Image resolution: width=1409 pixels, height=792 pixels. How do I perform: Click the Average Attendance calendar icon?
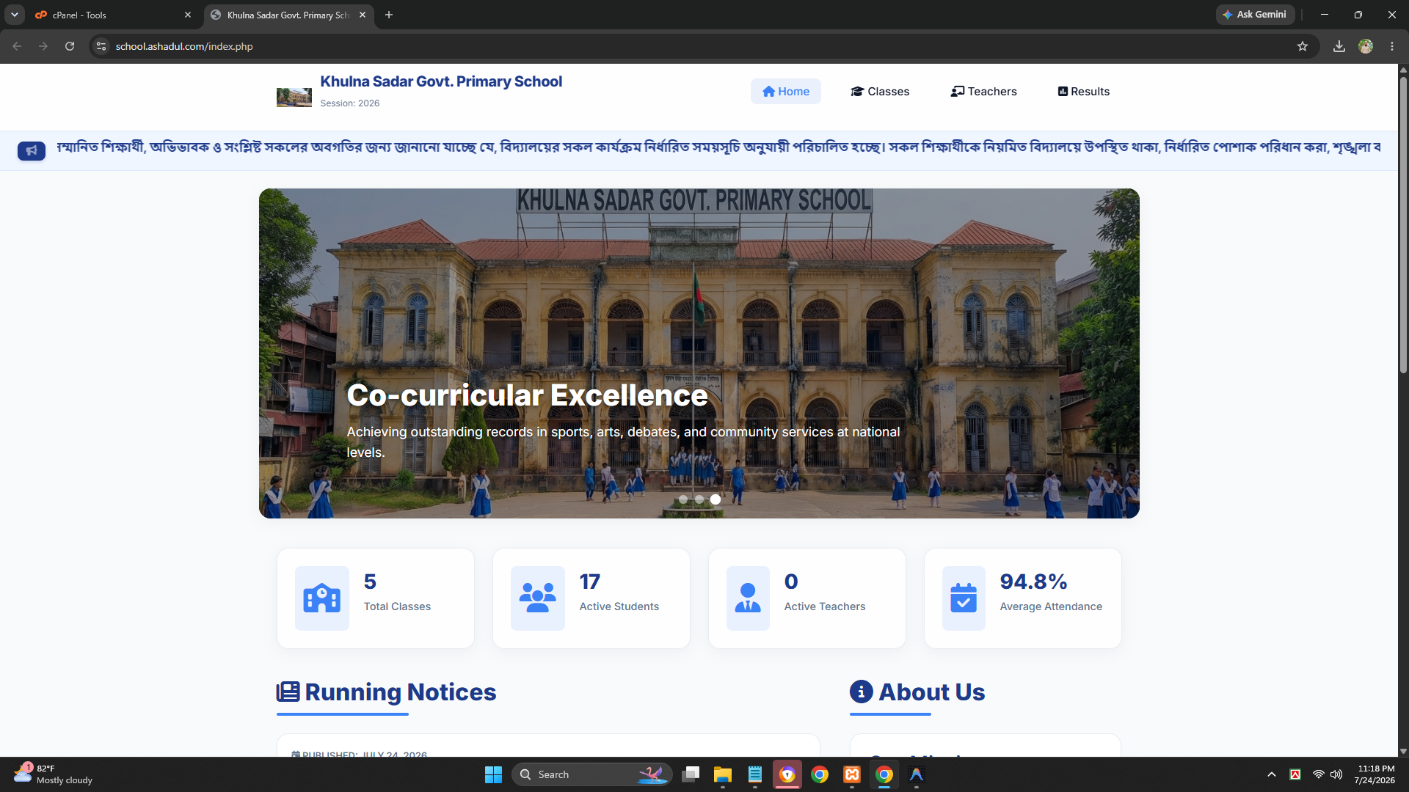pyautogui.click(x=964, y=598)
